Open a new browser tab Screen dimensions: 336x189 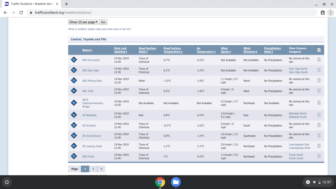tap(67, 4)
